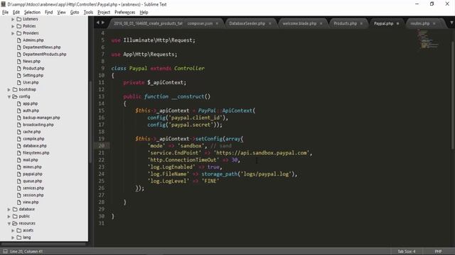Go to next tab with right arrow

click(103, 23)
